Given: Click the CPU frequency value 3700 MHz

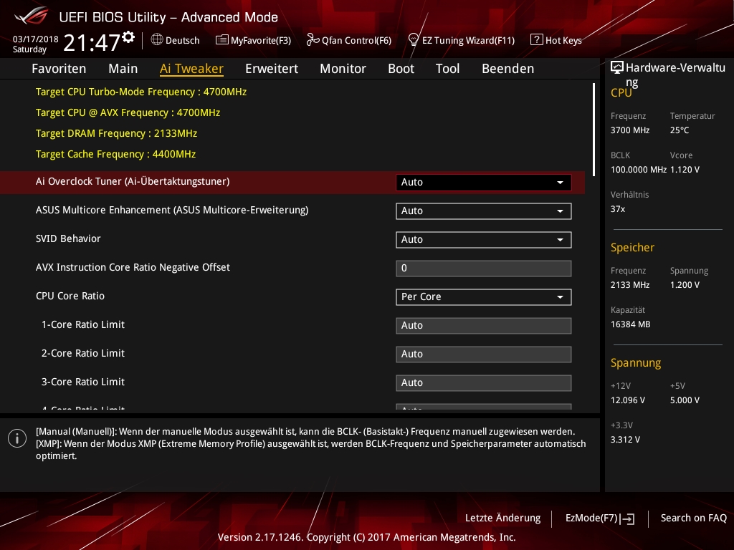Looking at the screenshot, I should point(629,130).
